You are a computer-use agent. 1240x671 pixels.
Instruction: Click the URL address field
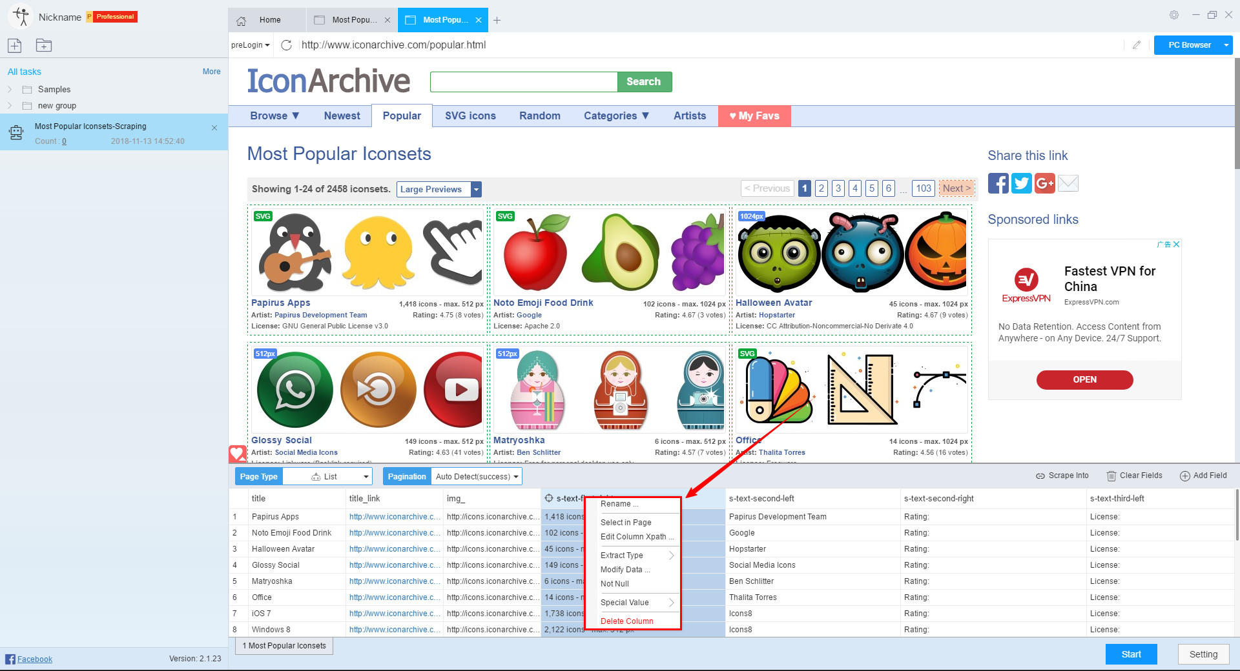coord(710,45)
